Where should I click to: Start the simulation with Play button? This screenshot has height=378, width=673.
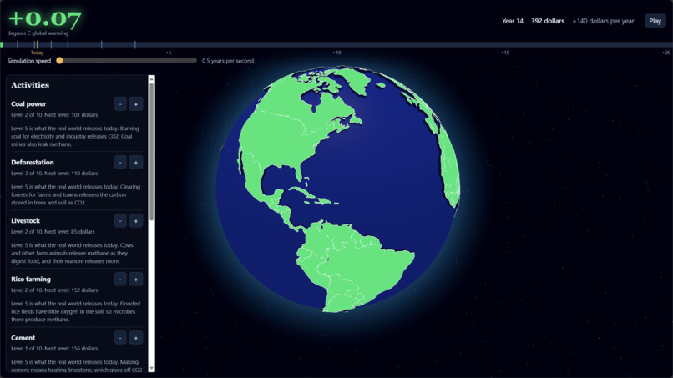coord(655,21)
